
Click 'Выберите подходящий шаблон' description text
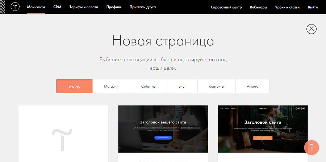tap(163, 64)
